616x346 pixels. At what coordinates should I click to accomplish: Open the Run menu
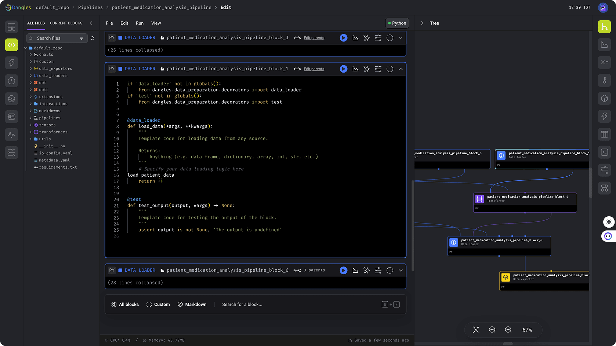pyautogui.click(x=139, y=23)
